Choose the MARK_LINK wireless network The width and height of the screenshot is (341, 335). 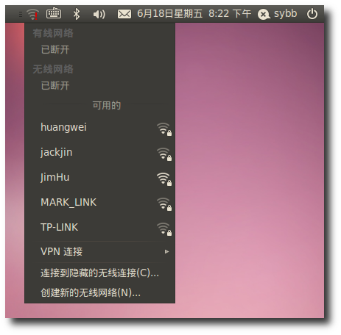coord(100,203)
